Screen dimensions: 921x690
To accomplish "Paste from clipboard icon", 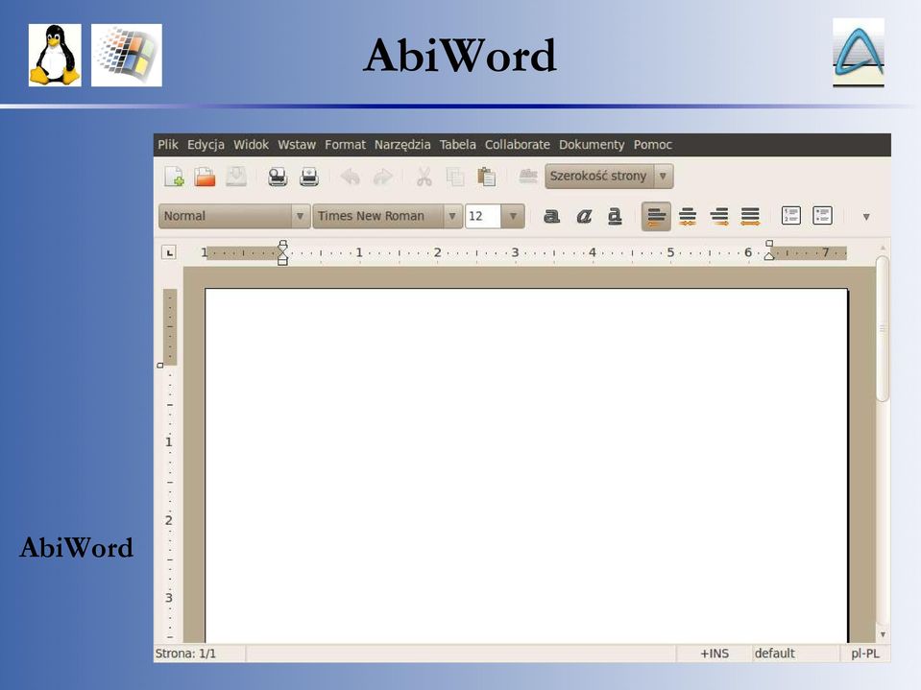I will tap(486, 177).
